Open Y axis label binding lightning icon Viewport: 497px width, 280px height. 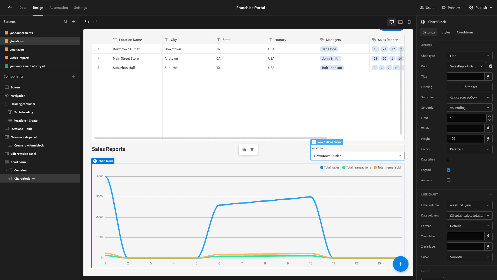488,236
